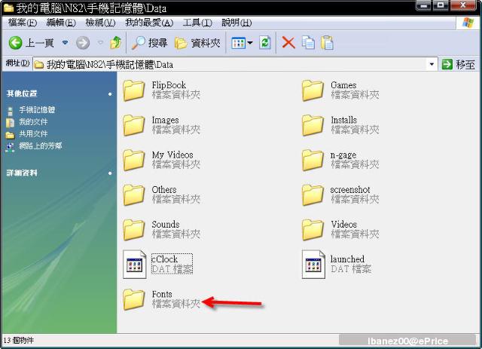Click the Windows flag logo icon

pyautogui.click(x=468, y=23)
